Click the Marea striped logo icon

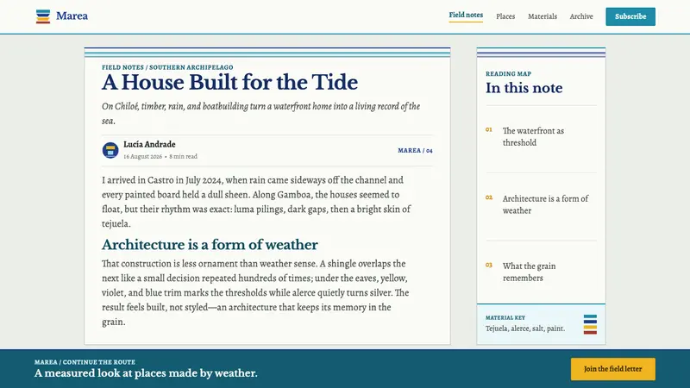43,16
